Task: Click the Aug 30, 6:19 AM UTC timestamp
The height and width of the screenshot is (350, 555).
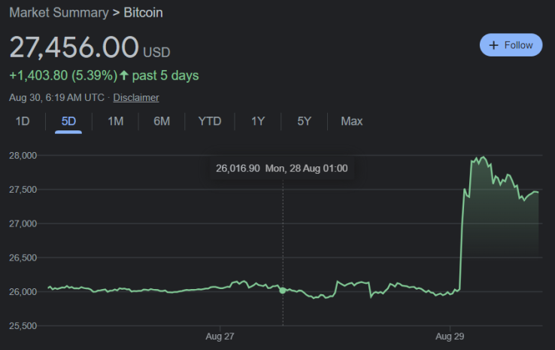Action: pos(56,97)
